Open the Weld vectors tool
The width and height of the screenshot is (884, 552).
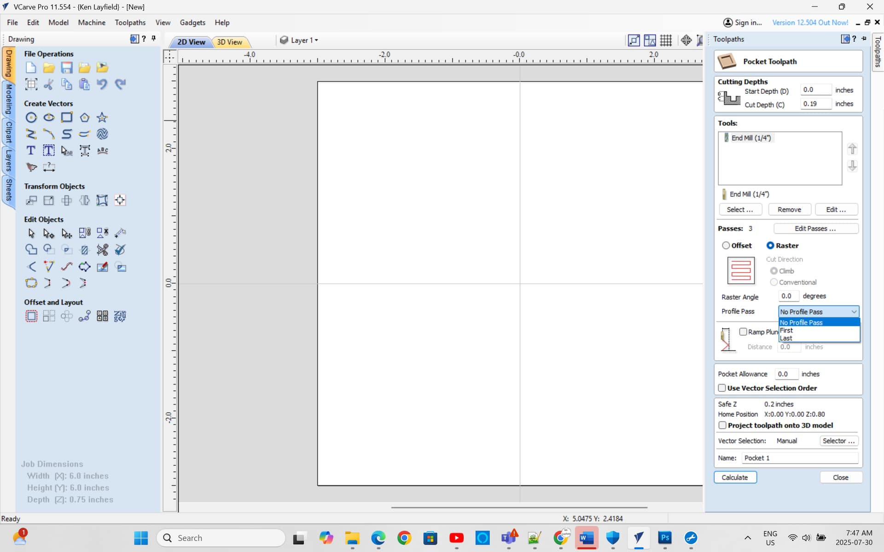point(31,250)
